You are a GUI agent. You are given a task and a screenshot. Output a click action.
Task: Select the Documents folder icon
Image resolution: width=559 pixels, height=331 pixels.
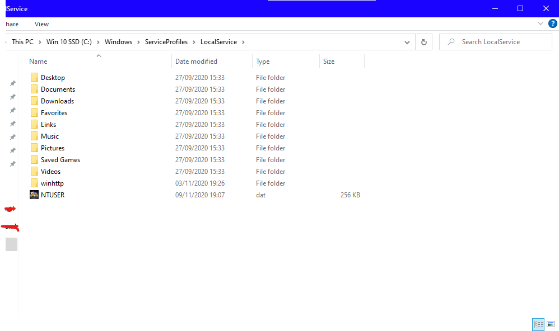pos(34,89)
